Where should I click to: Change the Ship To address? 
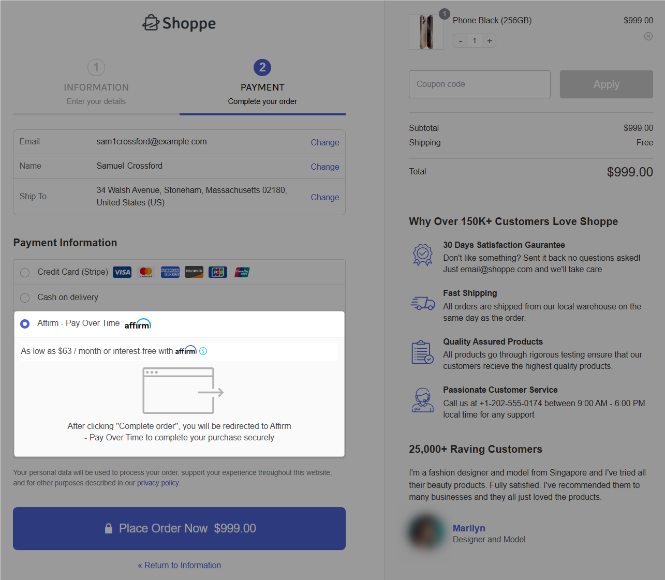[x=324, y=197]
